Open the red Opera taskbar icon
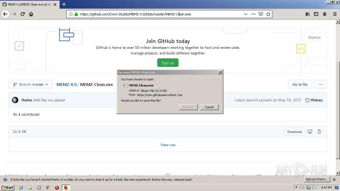This screenshot has width=340, height=191. 57,188
